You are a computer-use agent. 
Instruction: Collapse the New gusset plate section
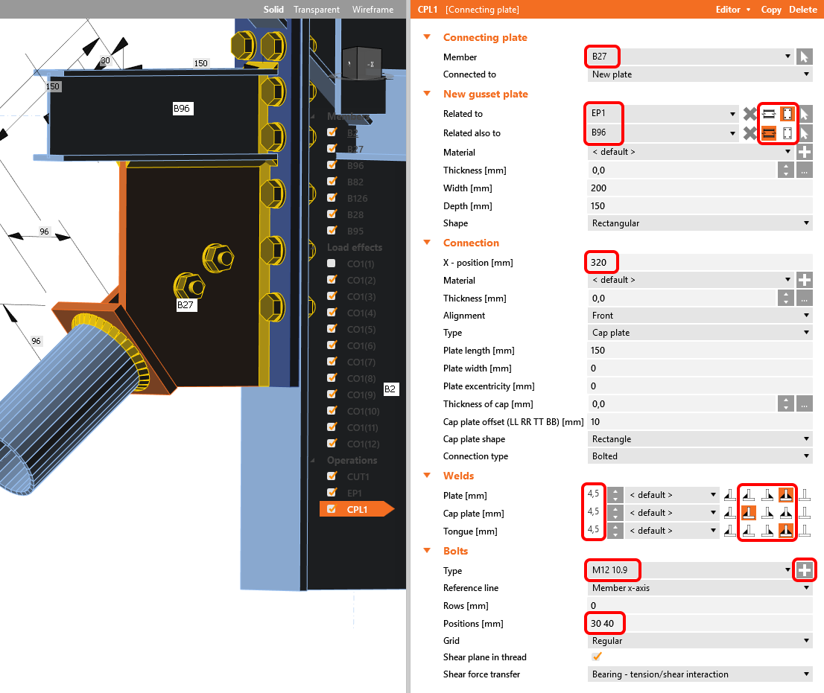pyautogui.click(x=427, y=94)
